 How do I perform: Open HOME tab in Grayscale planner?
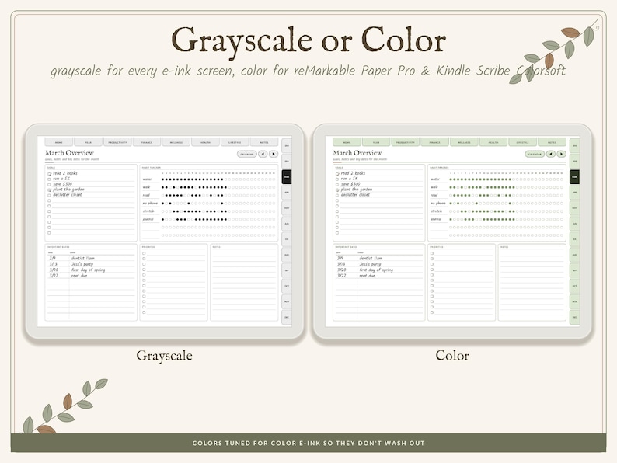click(59, 142)
